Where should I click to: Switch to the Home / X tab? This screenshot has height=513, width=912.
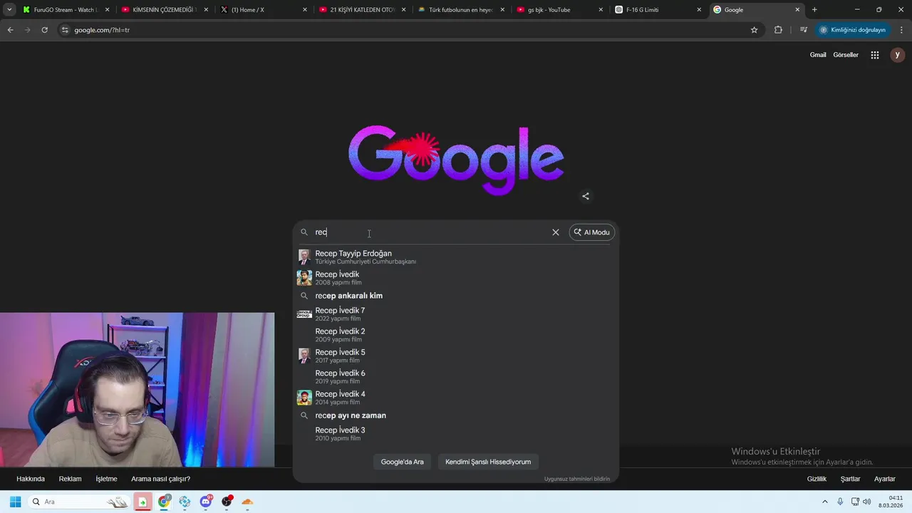pos(264,10)
